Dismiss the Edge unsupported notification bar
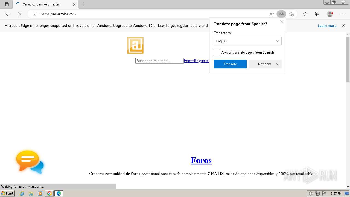The image size is (350, 197). (x=343, y=26)
